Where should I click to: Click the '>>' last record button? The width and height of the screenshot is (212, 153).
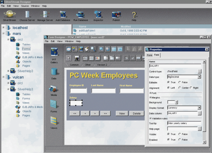click(x=105, y=113)
